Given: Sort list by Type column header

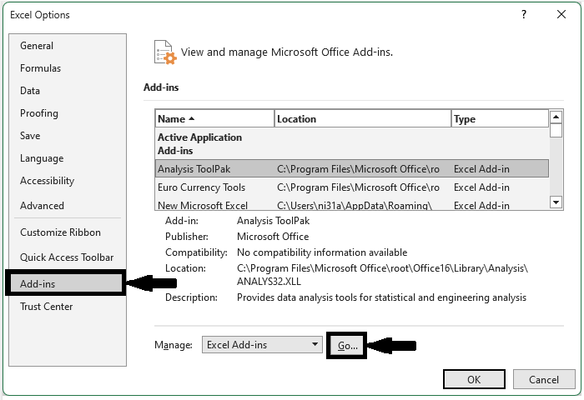Looking at the screenshot, I should (499, 119).
